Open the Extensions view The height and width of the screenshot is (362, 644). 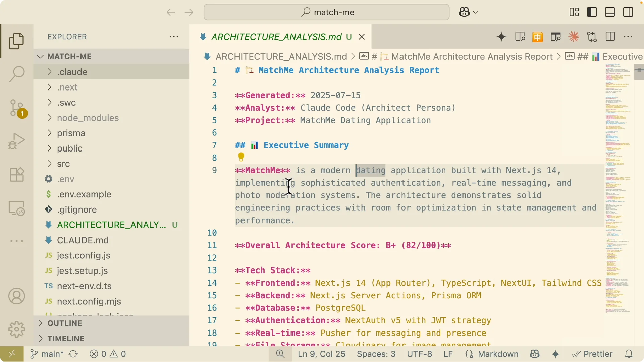16,175
